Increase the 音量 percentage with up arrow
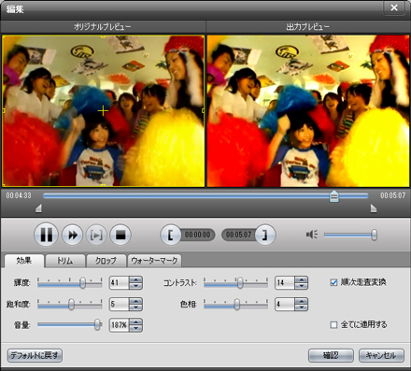The image size is (411, 371). 135,321
